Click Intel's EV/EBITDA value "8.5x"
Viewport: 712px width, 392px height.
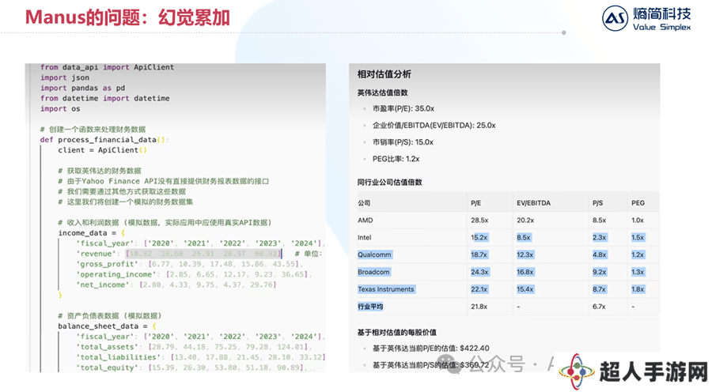pyautogui.click(x=524, y=237)
